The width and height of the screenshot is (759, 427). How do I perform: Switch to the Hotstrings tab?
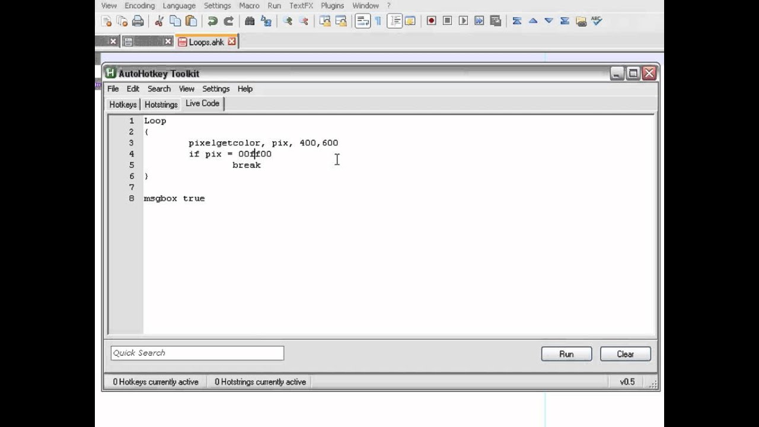coord(161,104)
